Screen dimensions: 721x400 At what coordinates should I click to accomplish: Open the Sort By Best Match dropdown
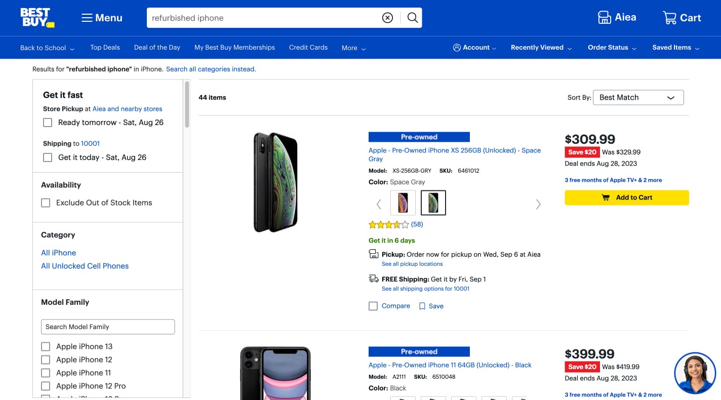coord(638,98)
